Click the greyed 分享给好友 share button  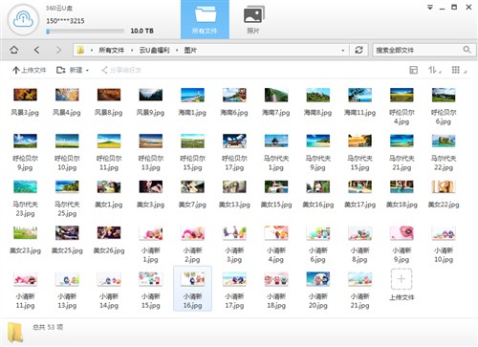coord(121,70)
